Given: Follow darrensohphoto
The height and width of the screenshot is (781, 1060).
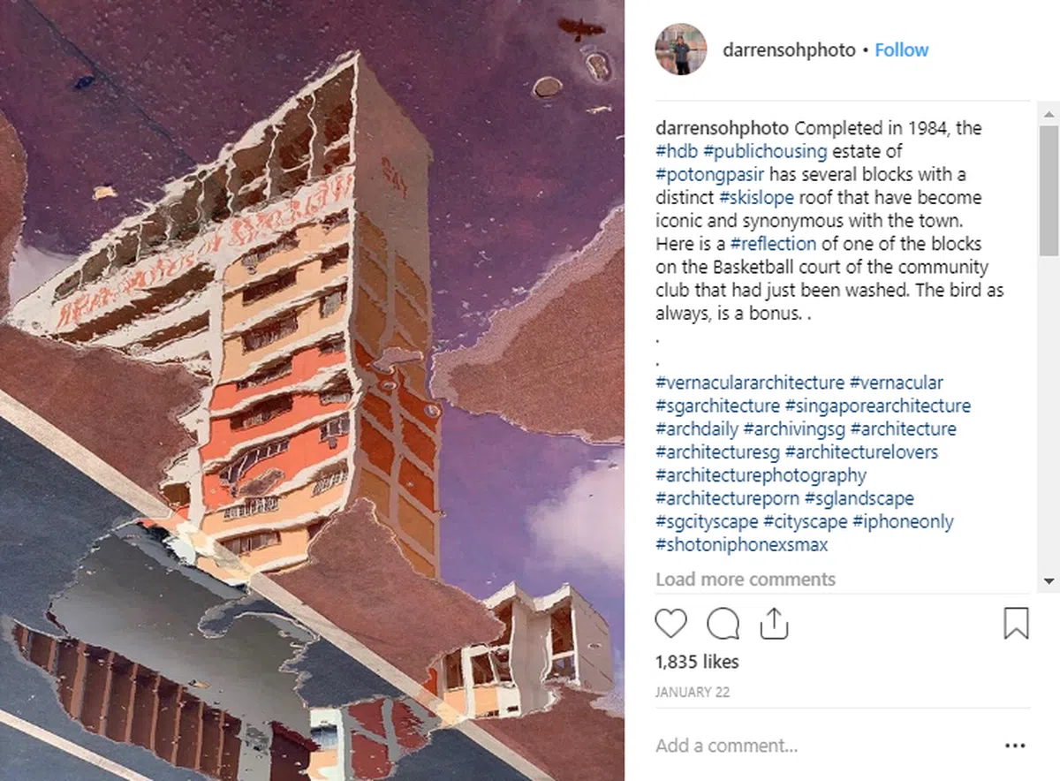Looking at the screenshot, I should coord(901,50).
